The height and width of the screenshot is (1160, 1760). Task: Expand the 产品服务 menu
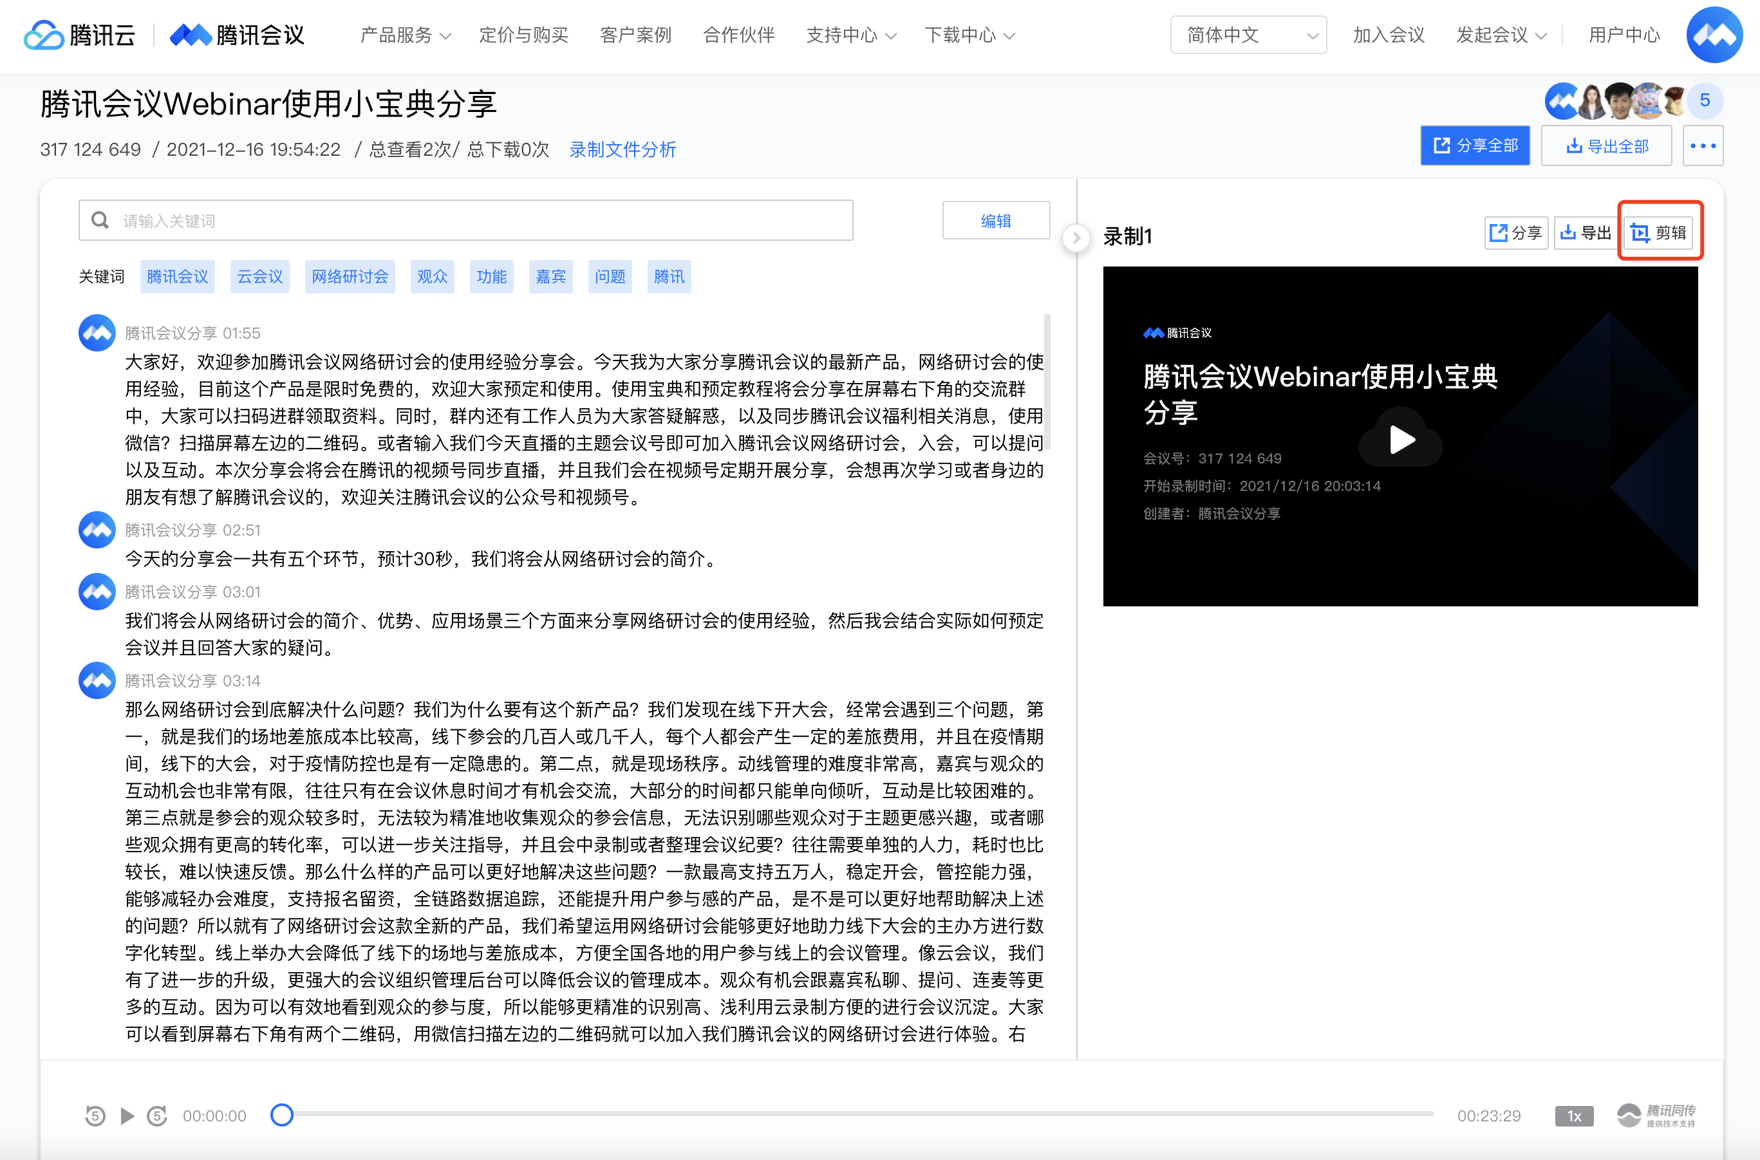[406, 35]
